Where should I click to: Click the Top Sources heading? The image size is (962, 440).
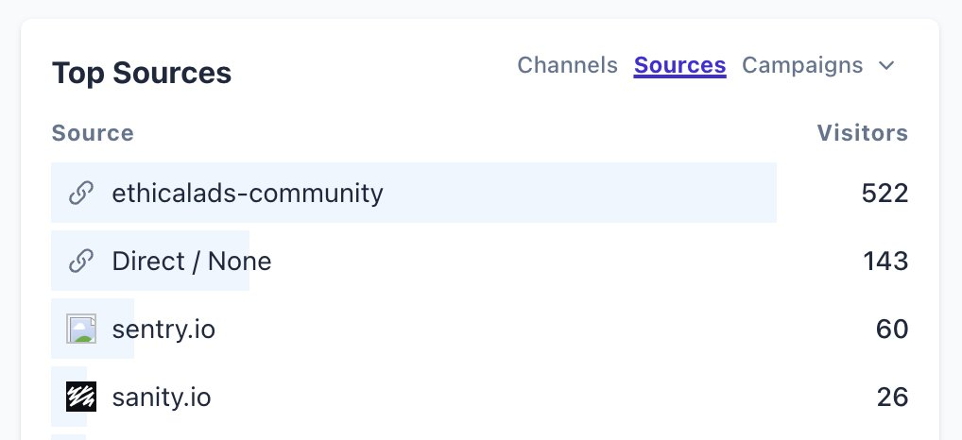pos(142,73)
